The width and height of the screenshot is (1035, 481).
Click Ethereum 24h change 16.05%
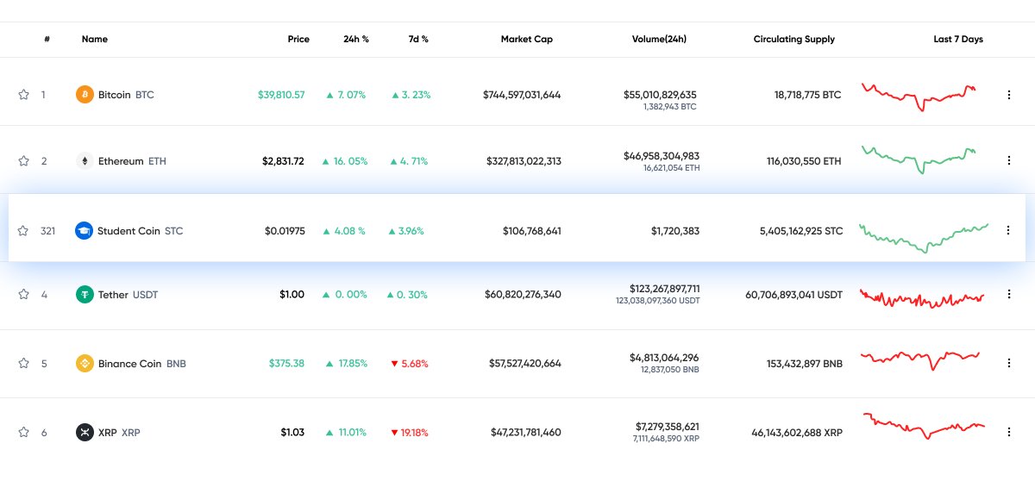coord(345,161)
